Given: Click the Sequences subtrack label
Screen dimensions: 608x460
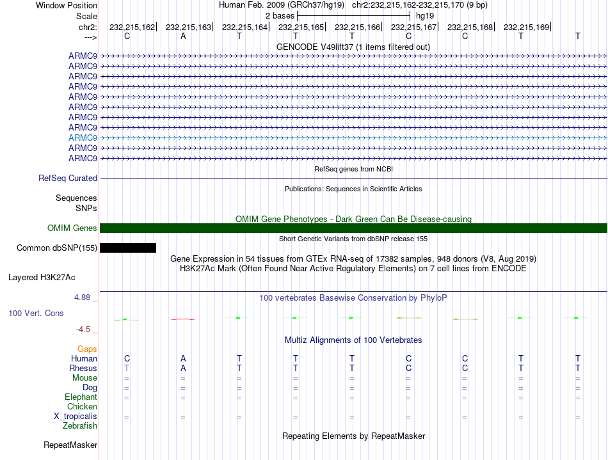Looking at the screenshot, I should point(76,198).
